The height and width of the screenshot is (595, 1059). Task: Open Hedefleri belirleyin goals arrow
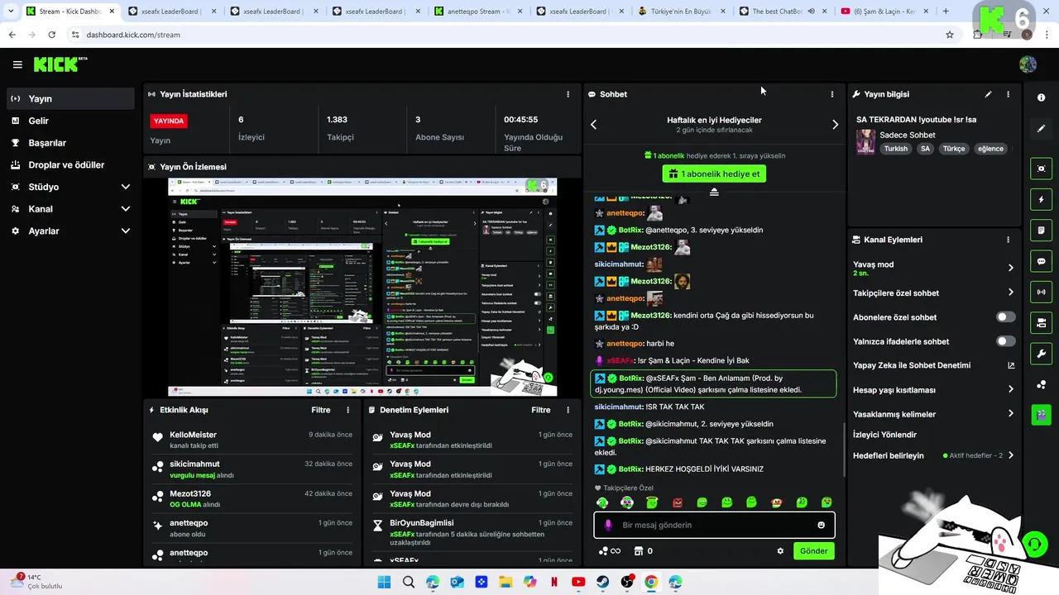(1010, 455)
